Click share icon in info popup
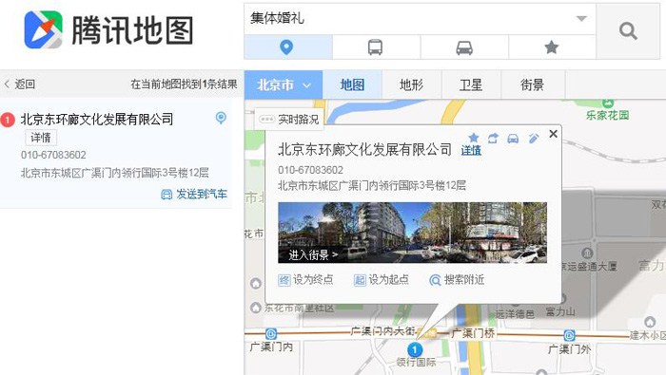Image resolution: width=666 pixels, height=375 pixels. click(x=493, y=139)
